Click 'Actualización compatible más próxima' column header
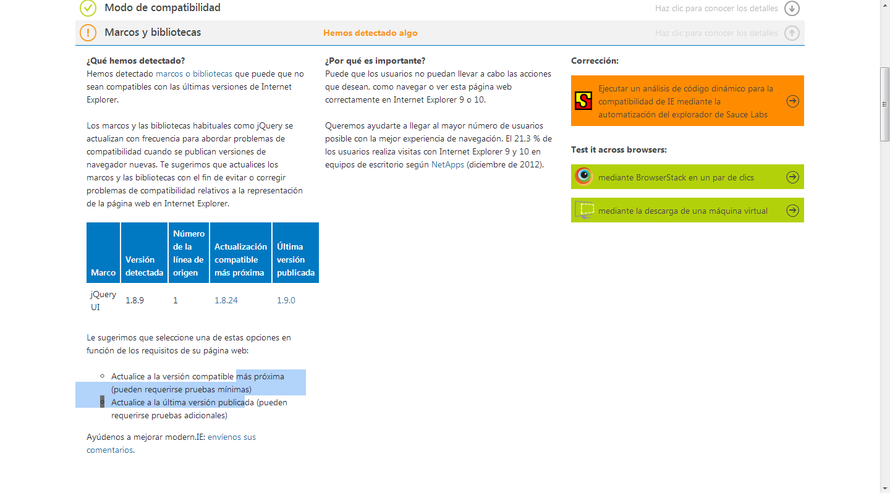The height and width of the screenshot is (493, 890). [240, 253]
